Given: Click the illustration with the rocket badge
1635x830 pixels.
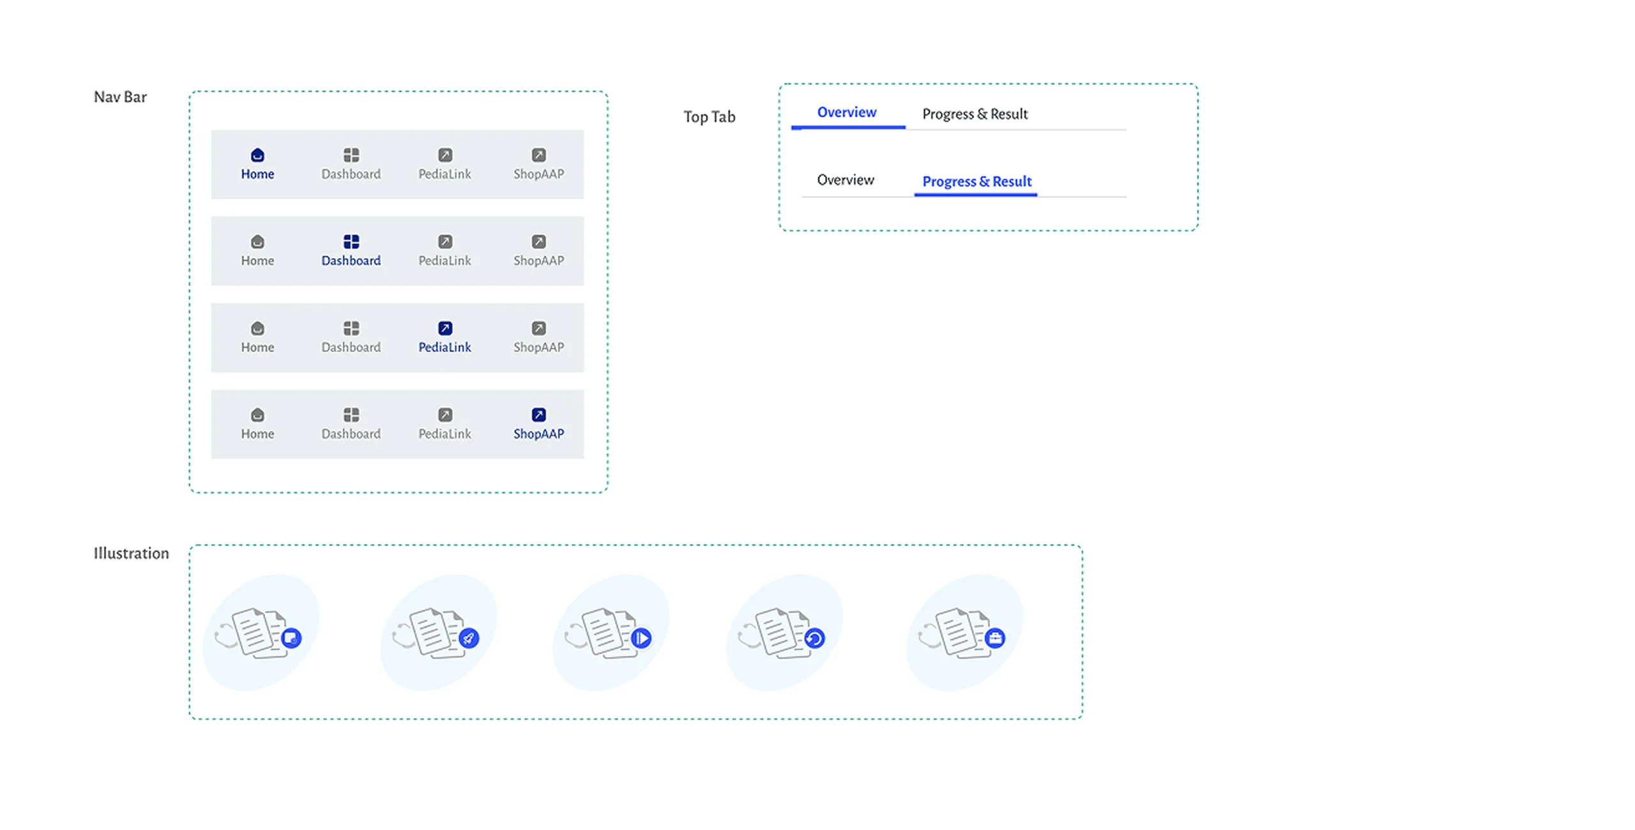Looking at the screenshot, I should pos(438,632).
